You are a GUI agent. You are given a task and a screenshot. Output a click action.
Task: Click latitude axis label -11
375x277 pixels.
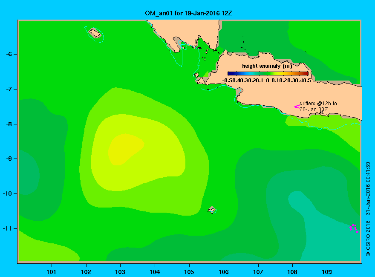click(x=7, y=228)
